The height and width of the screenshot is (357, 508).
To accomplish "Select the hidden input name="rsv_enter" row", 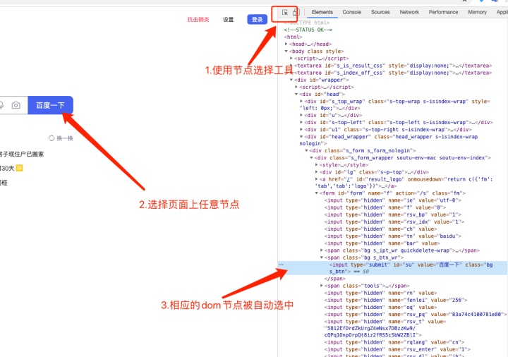I will tap(397, 349).
